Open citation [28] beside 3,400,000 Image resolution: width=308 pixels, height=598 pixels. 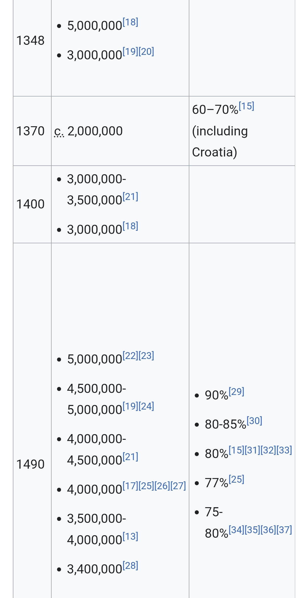[x=130, y=566]
